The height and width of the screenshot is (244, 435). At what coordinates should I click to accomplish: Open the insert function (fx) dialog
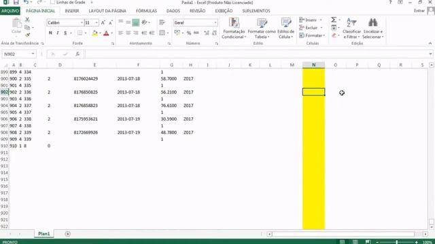click(x=77, y=54)
